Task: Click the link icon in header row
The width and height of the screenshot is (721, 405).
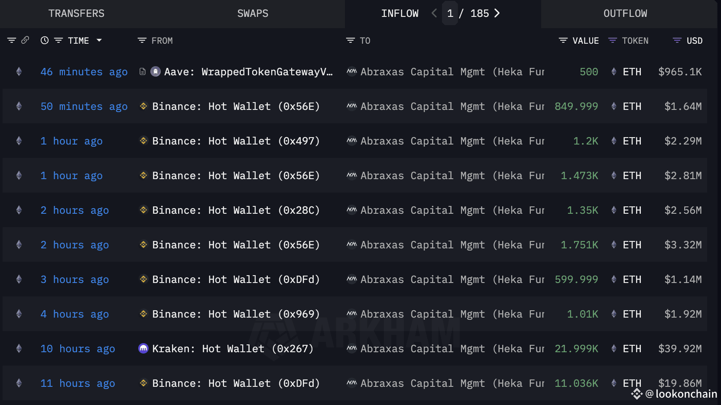Action: click(x=25, y=40)
